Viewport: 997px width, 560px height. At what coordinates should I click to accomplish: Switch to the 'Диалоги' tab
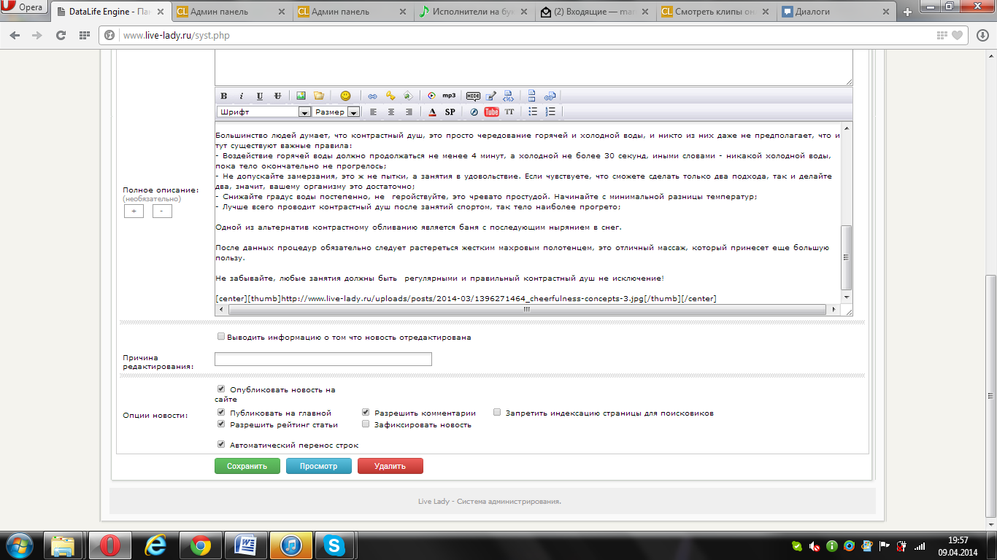coord(836,12)
